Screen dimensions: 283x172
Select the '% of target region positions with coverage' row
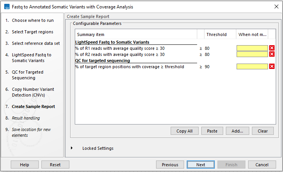tap(130, 67)
